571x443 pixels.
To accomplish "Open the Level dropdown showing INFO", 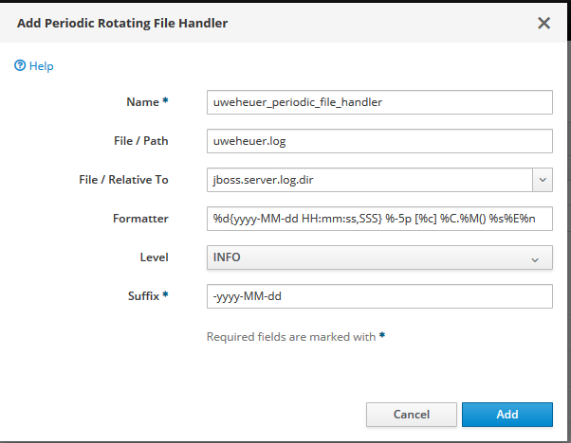I will pyautogui.click(x=370, y=257).
